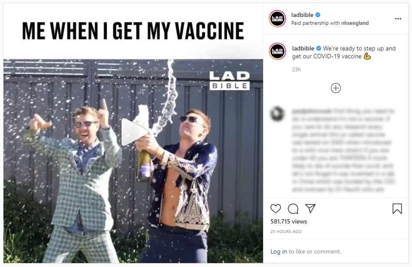Click the 23h caption timestamp

point(296,70)
